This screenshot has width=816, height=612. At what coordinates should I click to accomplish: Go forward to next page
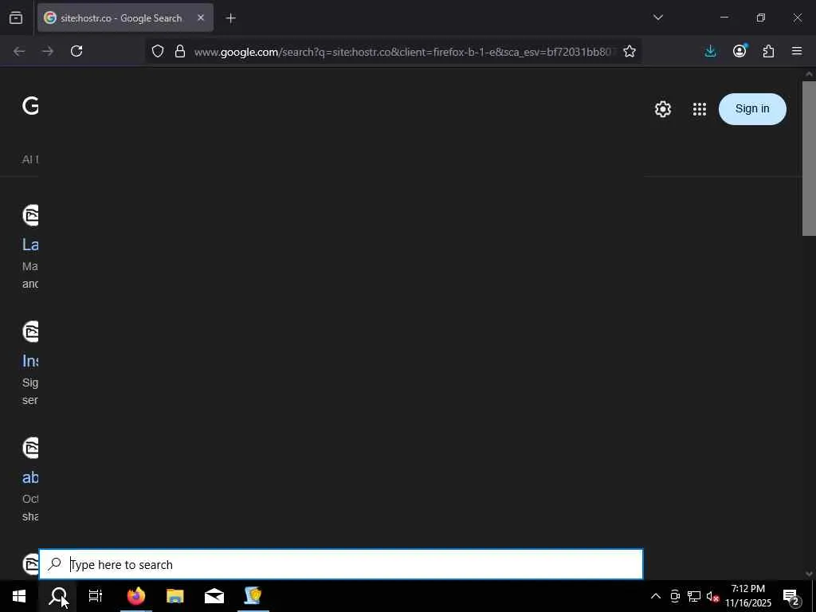point(48,51)
